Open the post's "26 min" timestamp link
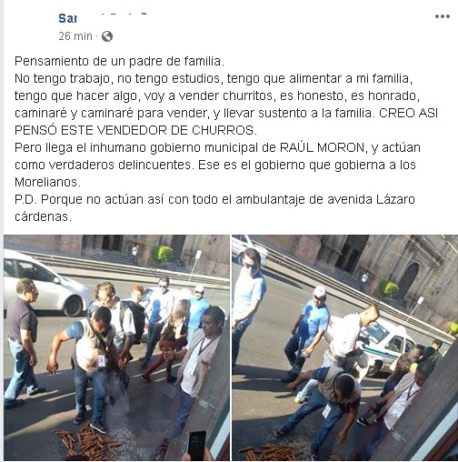 coord(75,36)
